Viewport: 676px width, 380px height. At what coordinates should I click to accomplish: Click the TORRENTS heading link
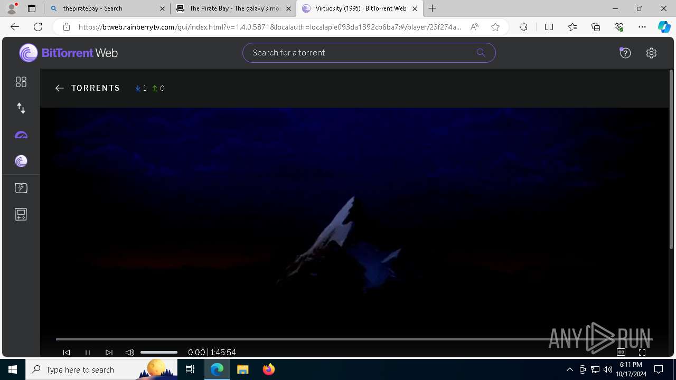pos(96,88)
